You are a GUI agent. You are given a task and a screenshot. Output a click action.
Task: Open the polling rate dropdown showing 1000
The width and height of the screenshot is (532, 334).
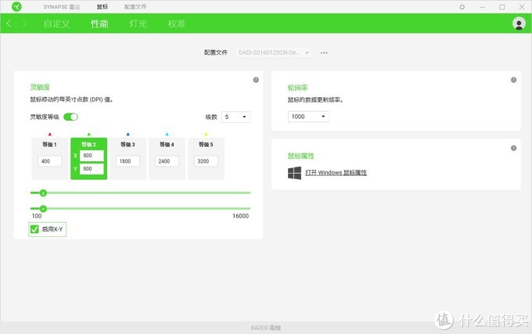pos(308,117)
